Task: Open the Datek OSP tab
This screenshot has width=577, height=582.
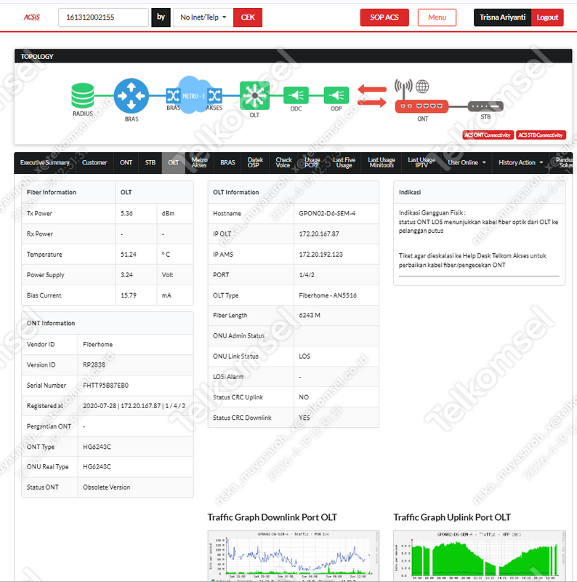Action: pyautogui.click(x=255, y=162)
